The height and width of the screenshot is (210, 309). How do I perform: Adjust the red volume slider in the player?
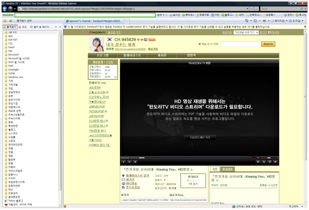[x=269, y=158]
